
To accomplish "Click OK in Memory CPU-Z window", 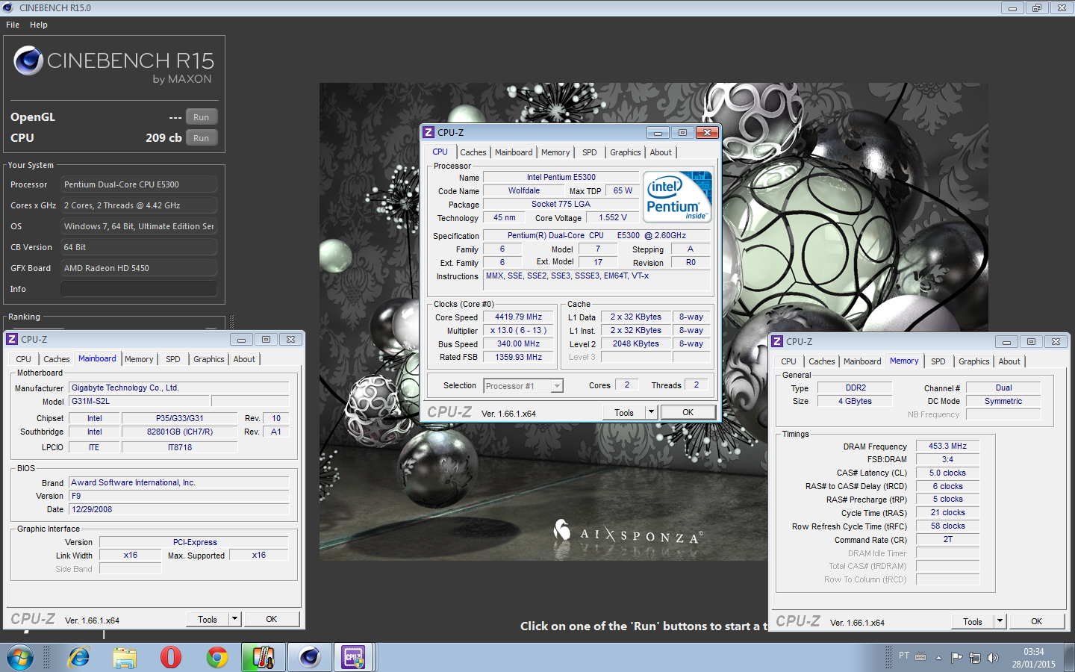I will (1037, 621).
